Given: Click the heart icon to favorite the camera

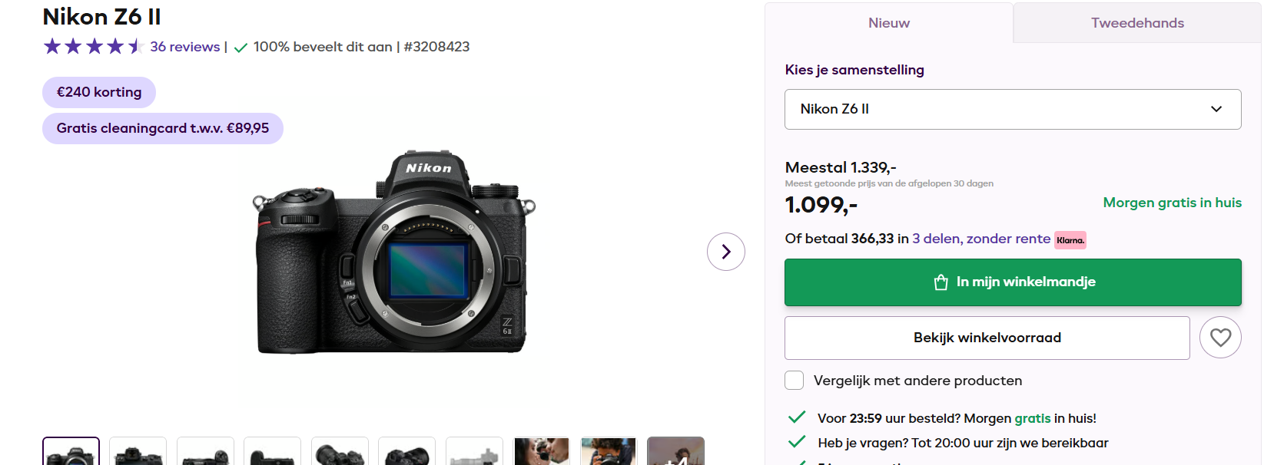Looking at the screenshot, I should [1220, 338].
